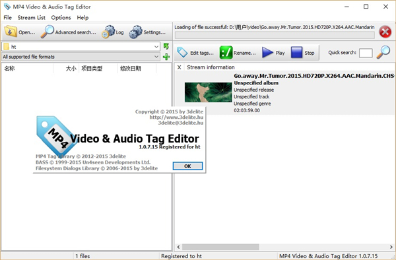Click '1 files' in status bar
The image size is (396, 260).
[x=82, y=256]
